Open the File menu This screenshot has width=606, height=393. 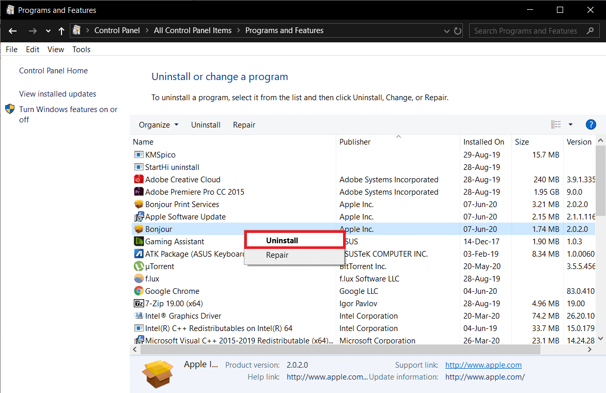point(11,49)
